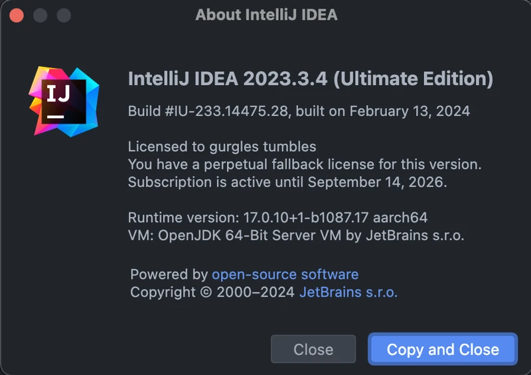Click the grayed-out minimize window button
Screen dimensions: 531x375
pyautogui.click(x=40, y=15)
